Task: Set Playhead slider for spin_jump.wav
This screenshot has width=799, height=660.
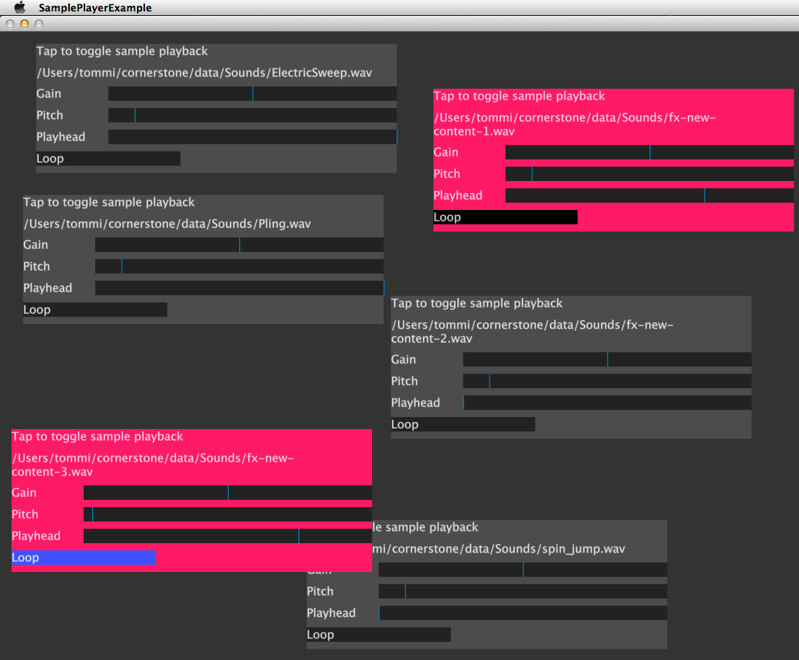Action: (x=523, y=613)
